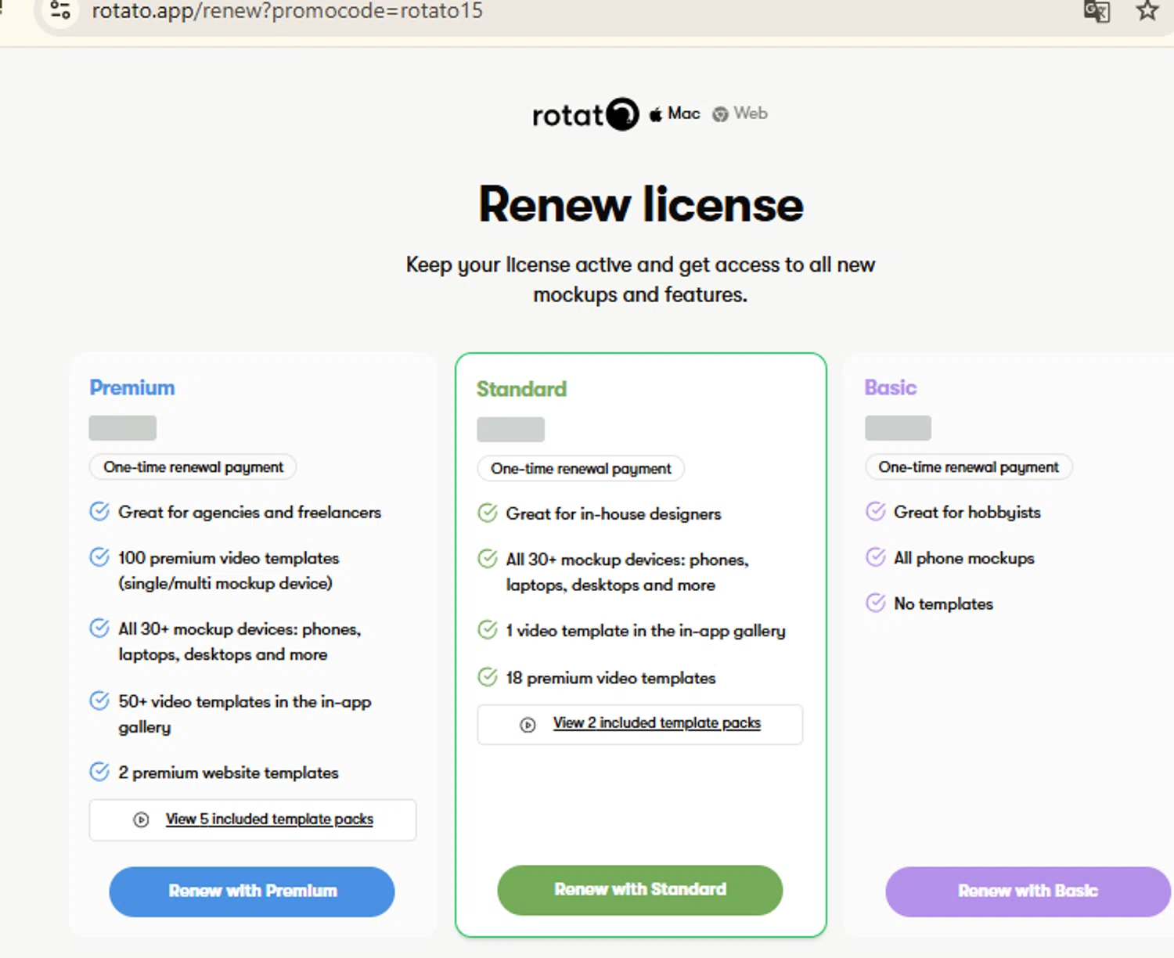The width and height of the screenshot is (1174, 958).
Task: Click checkmark icon beside Great for hobbyists
Action: 876,512
